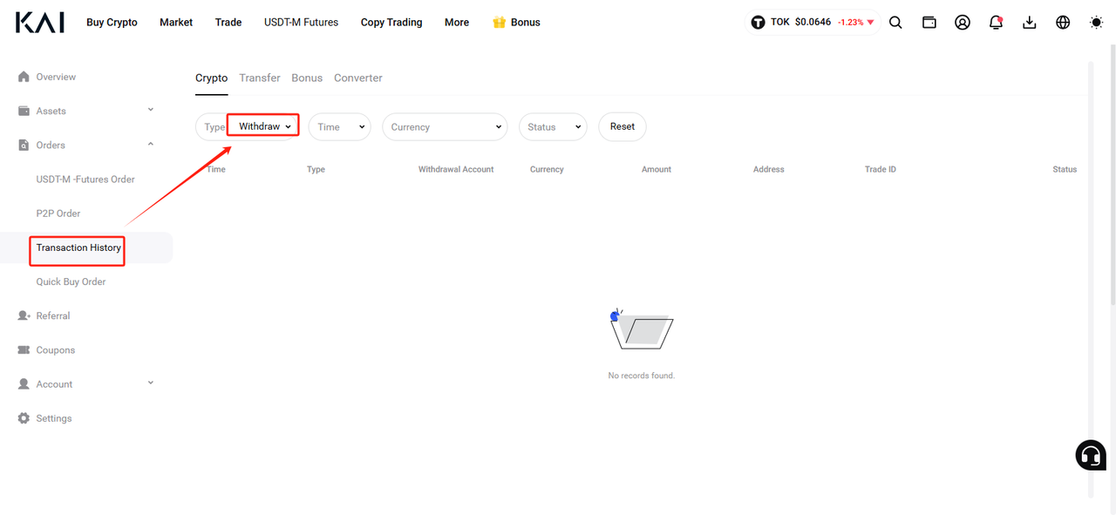Viewport: 1116px width, 515px height.
Task: Click the Status column header
Action: tap(1065, 169)
